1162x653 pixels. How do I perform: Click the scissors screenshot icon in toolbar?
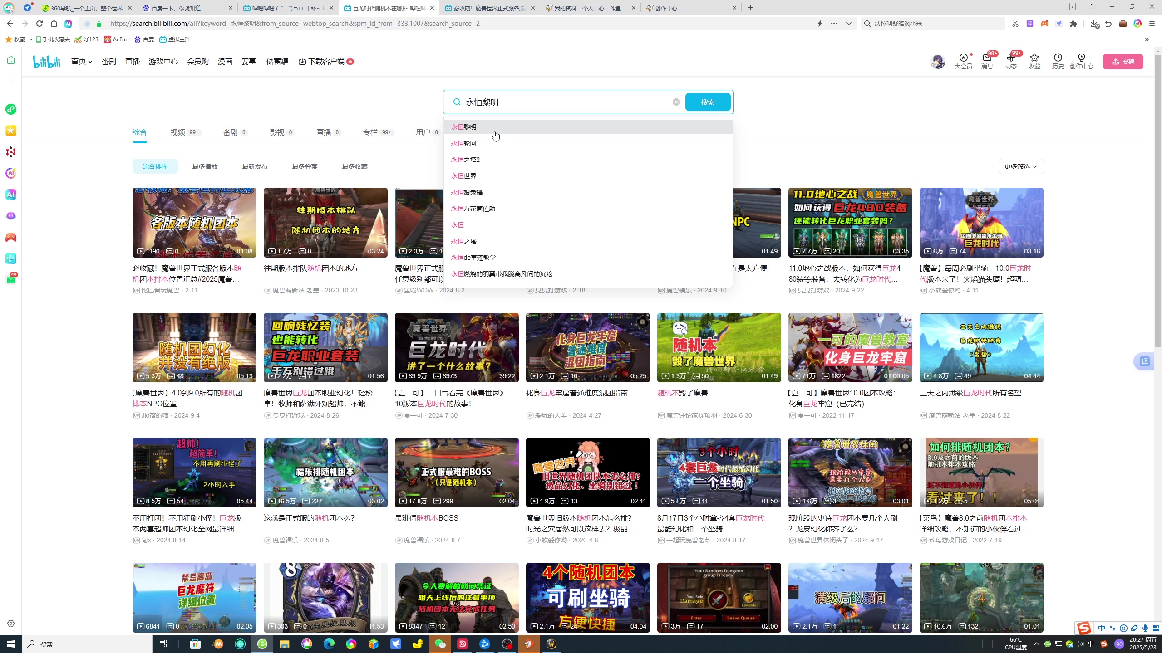pos(1015,24)
